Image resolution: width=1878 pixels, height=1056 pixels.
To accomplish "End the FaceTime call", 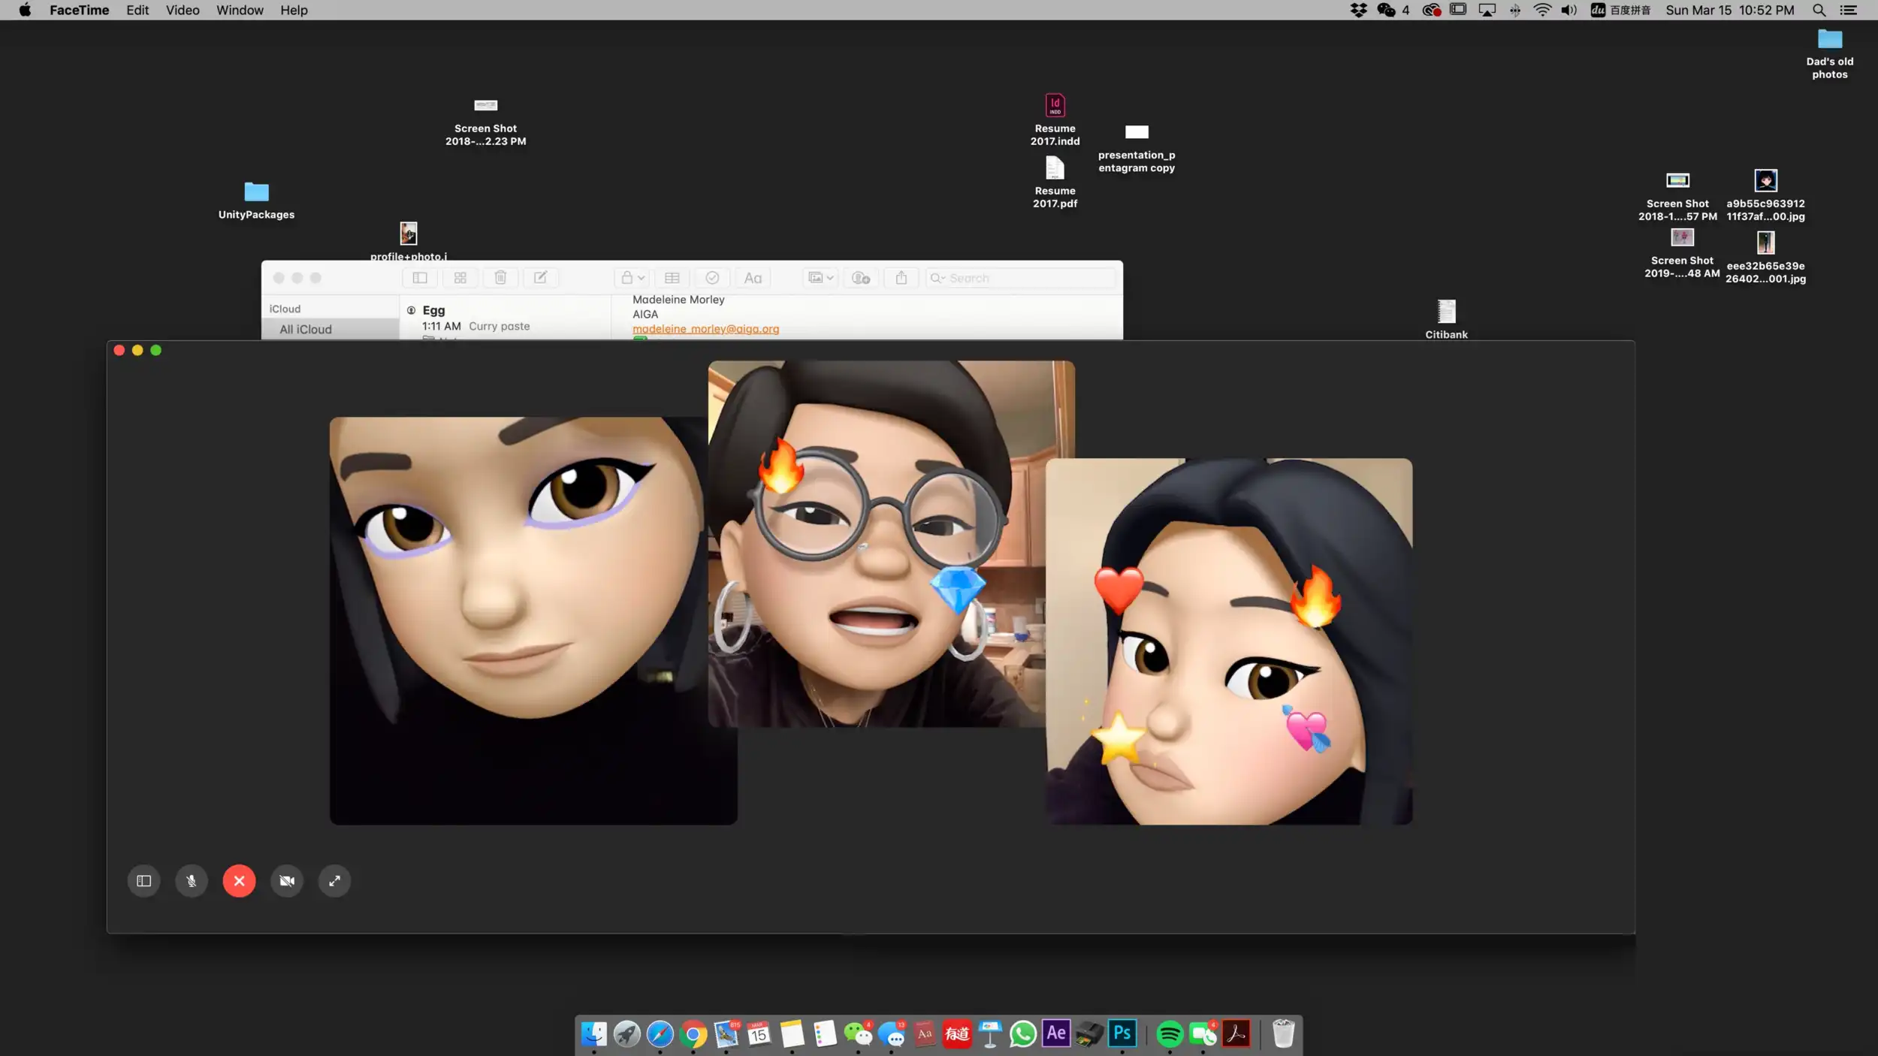I will pyautogui.click(x=239, y=880).
